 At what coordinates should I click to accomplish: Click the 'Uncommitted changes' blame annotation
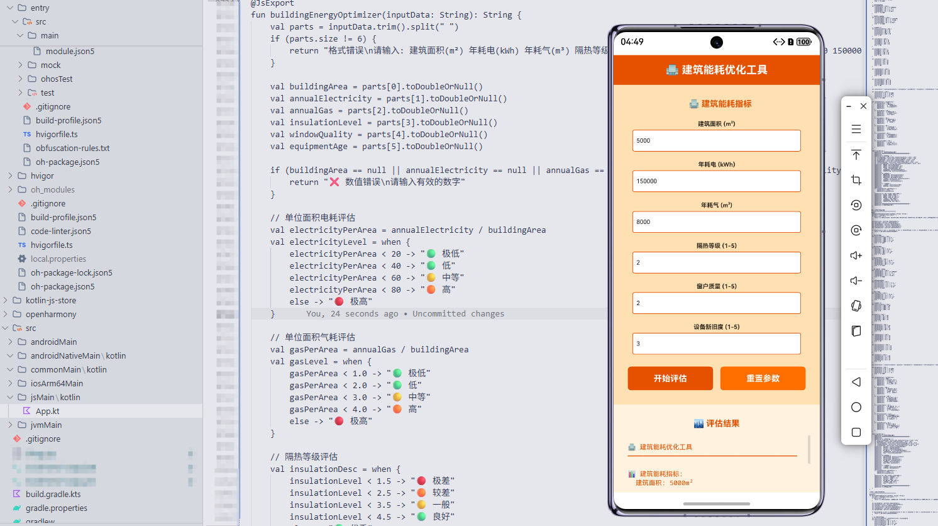point(458,313)
